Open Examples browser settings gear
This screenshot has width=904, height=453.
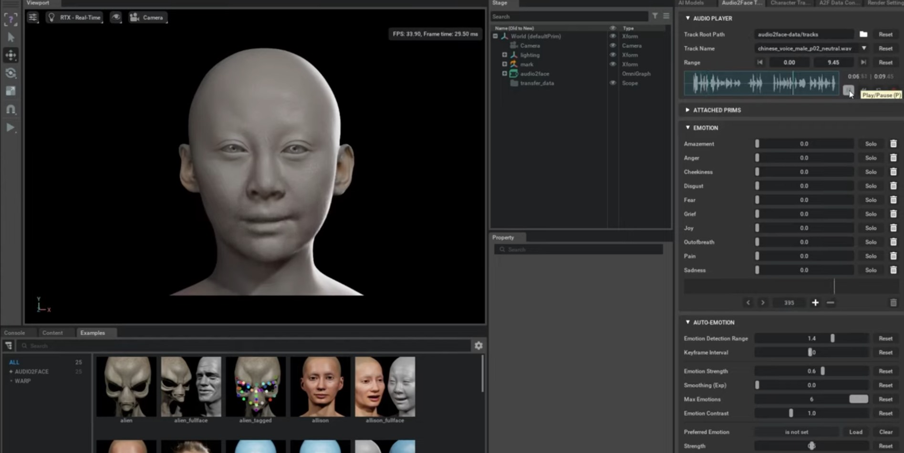(x=478, y=346)
